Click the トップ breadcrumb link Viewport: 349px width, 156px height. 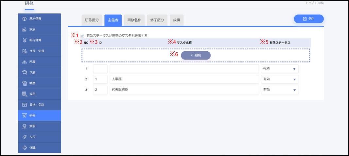click(x=310, y=3)
